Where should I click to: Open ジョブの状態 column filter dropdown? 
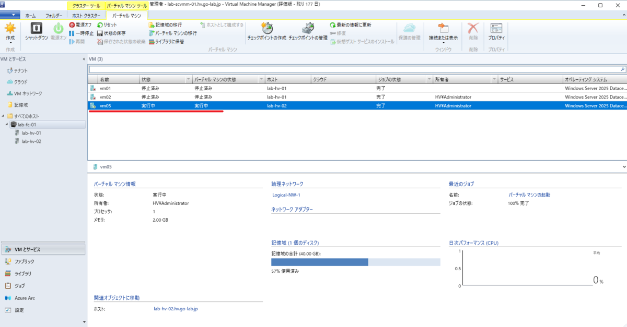428,79
